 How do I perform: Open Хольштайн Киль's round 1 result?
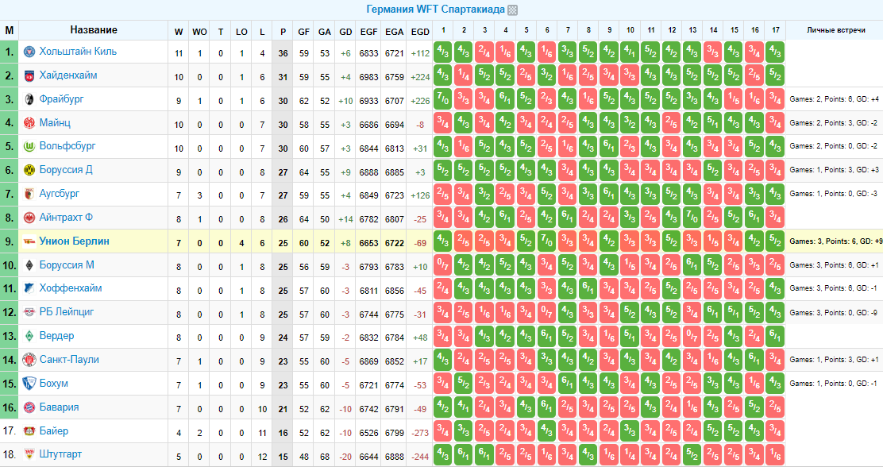click(443, 52)
